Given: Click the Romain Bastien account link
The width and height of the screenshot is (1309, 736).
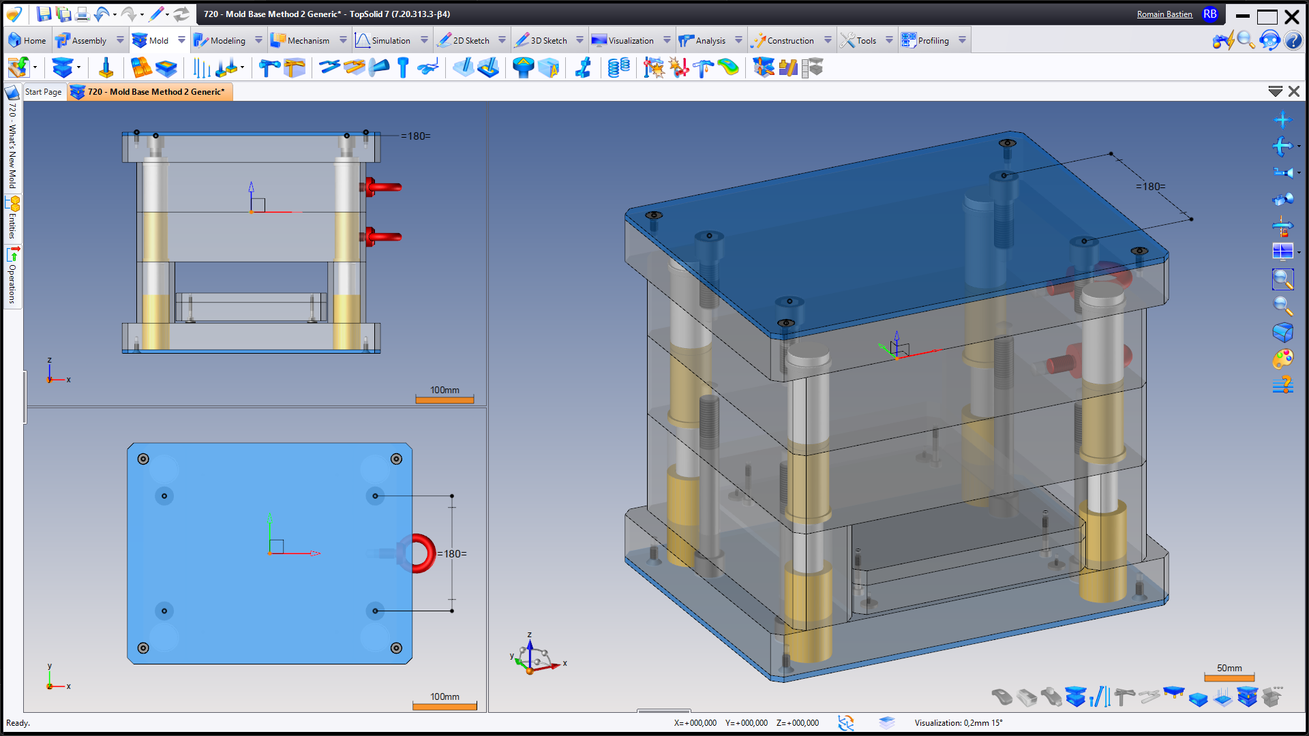Looking at the screenshot, I should point(1164,14).
